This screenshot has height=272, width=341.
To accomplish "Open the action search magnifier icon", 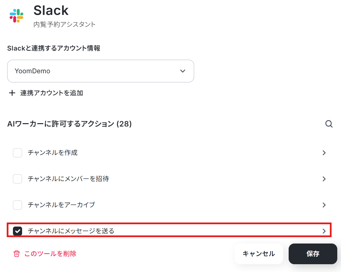I will click(x=329, y=124).
